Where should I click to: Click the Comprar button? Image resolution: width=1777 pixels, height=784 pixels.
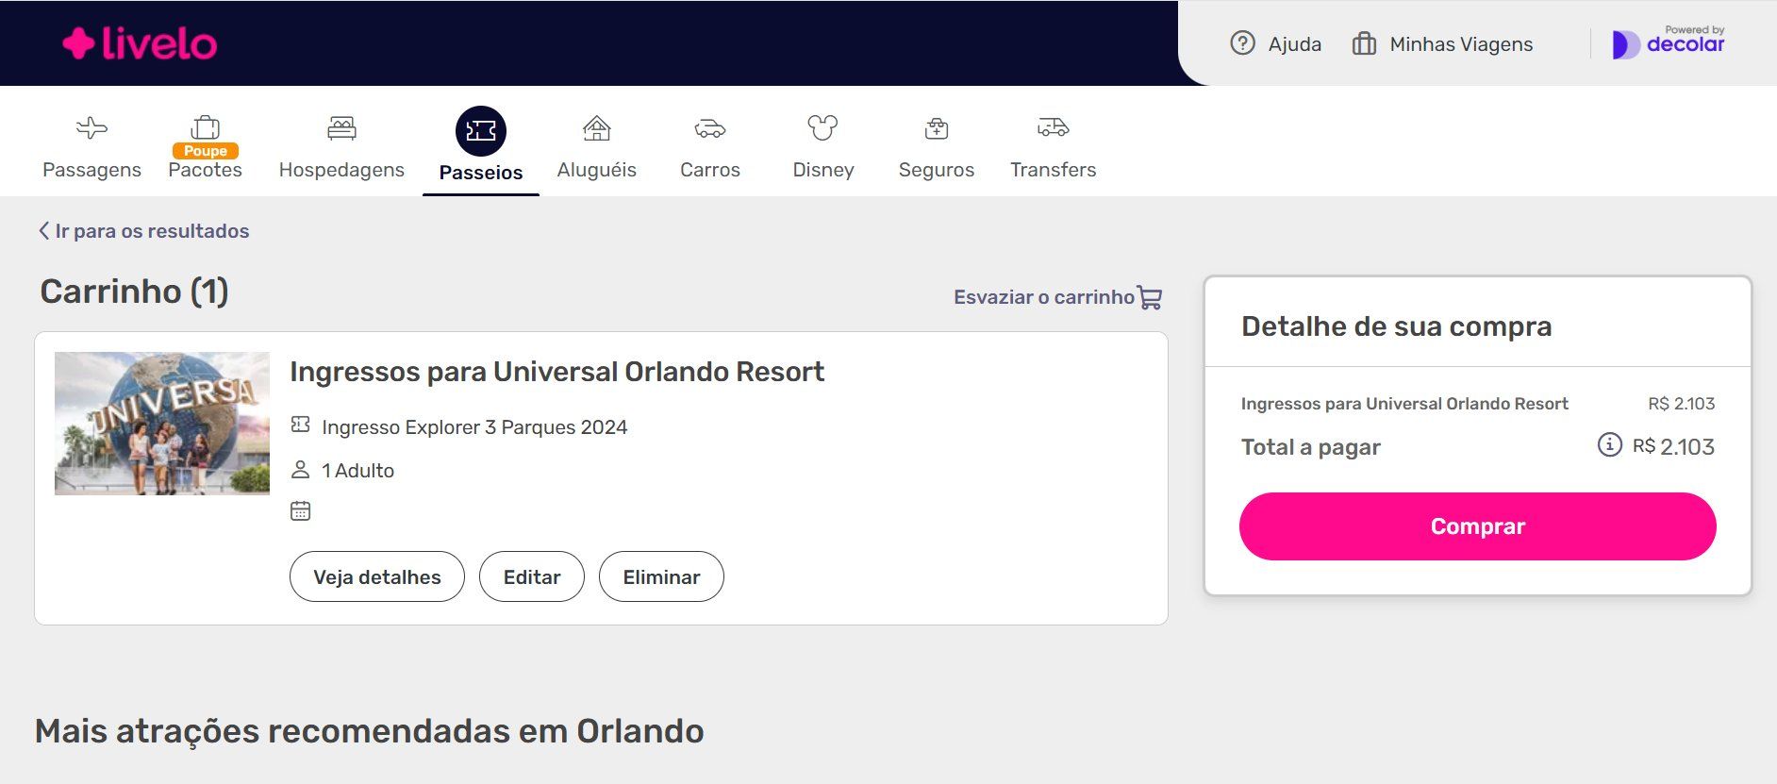click(x=1477, y=526)
